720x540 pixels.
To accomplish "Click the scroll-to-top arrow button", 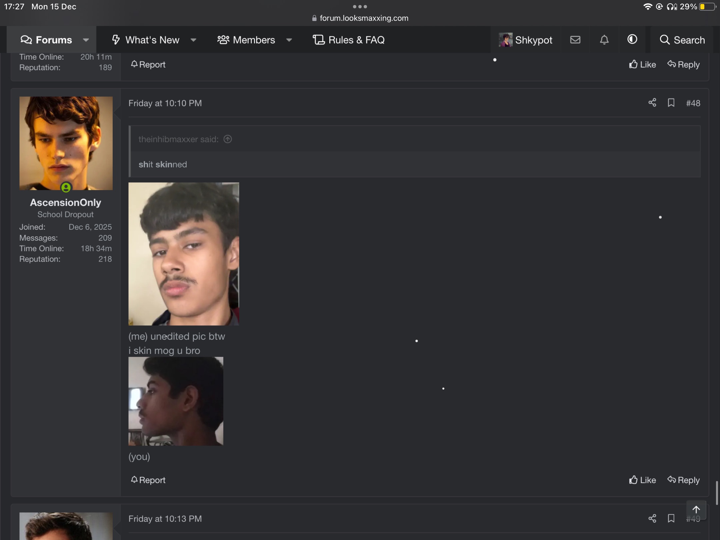I will coord(696,510).
